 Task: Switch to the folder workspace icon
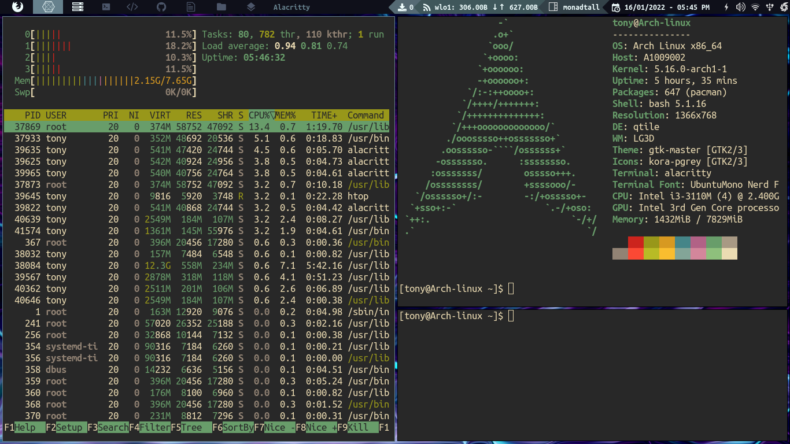click(221, 7)
